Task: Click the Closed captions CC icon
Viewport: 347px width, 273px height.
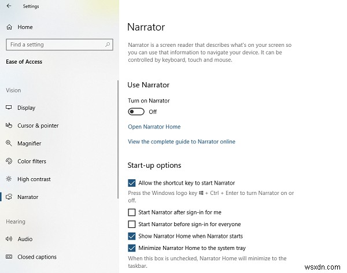Action: pyautogui.click(x=9, y=257)
